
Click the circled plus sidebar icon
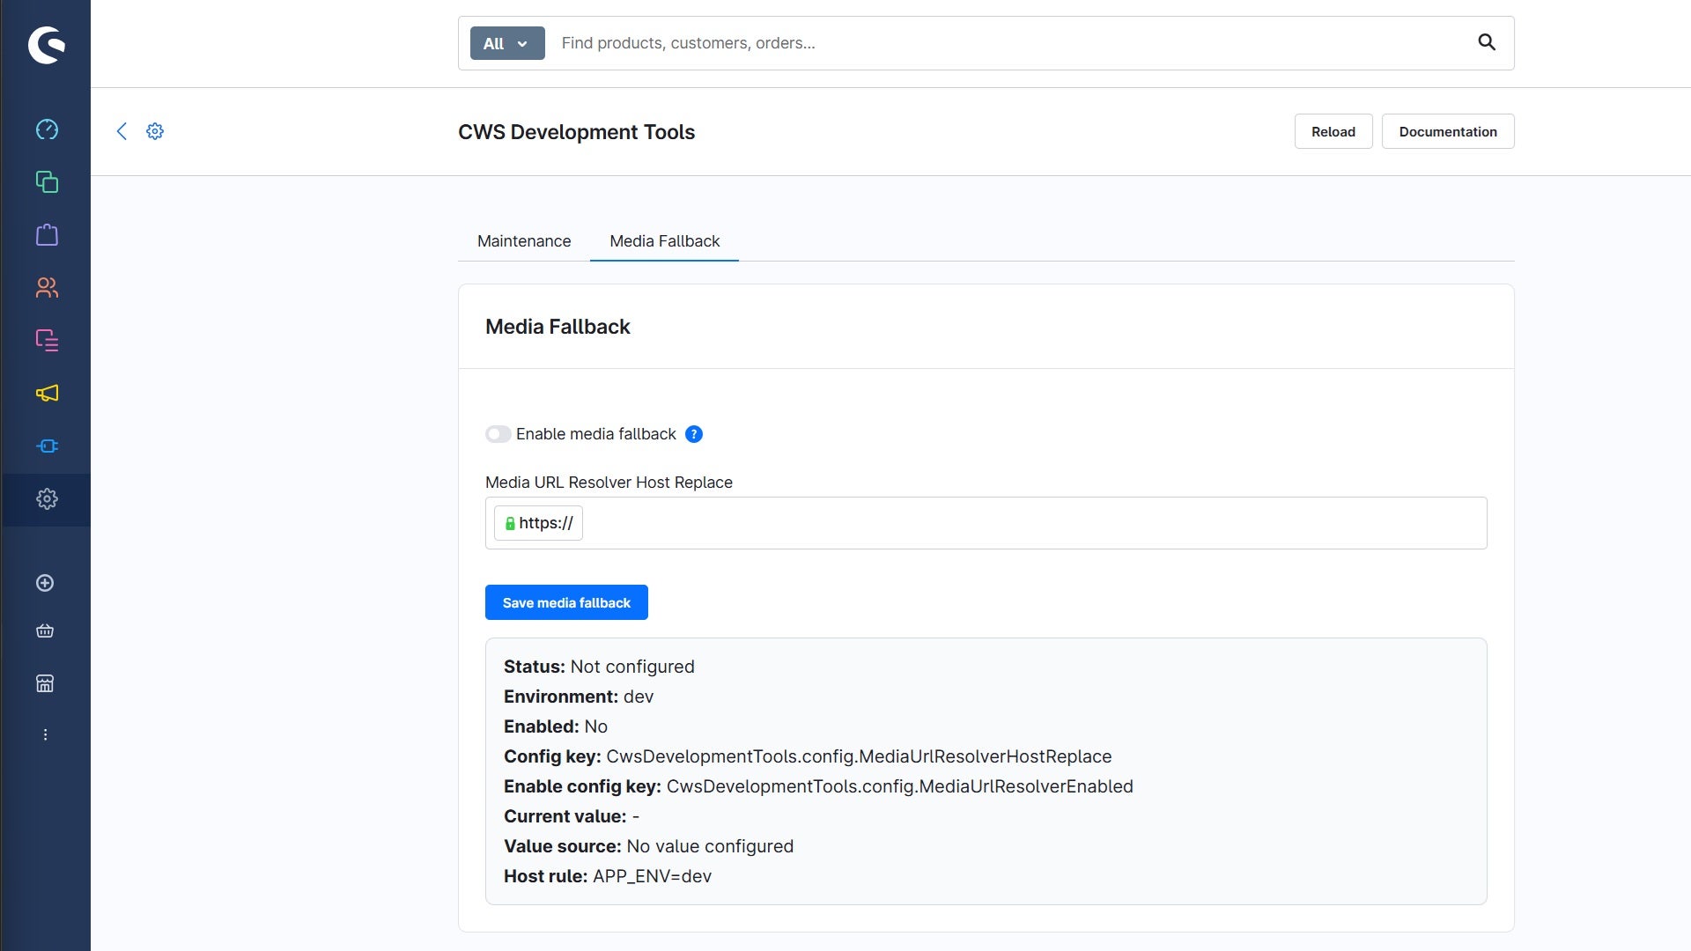click(45, 583)
